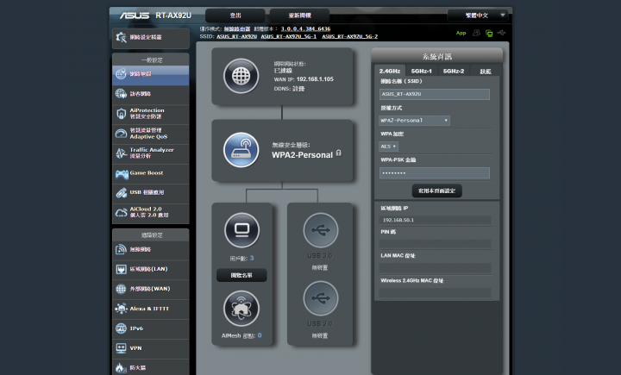Image resolution: width=621 pixels, height=375 pixels.
Task: Click the LAN IP 192.168.50.1 field
Action: point(435,220)
